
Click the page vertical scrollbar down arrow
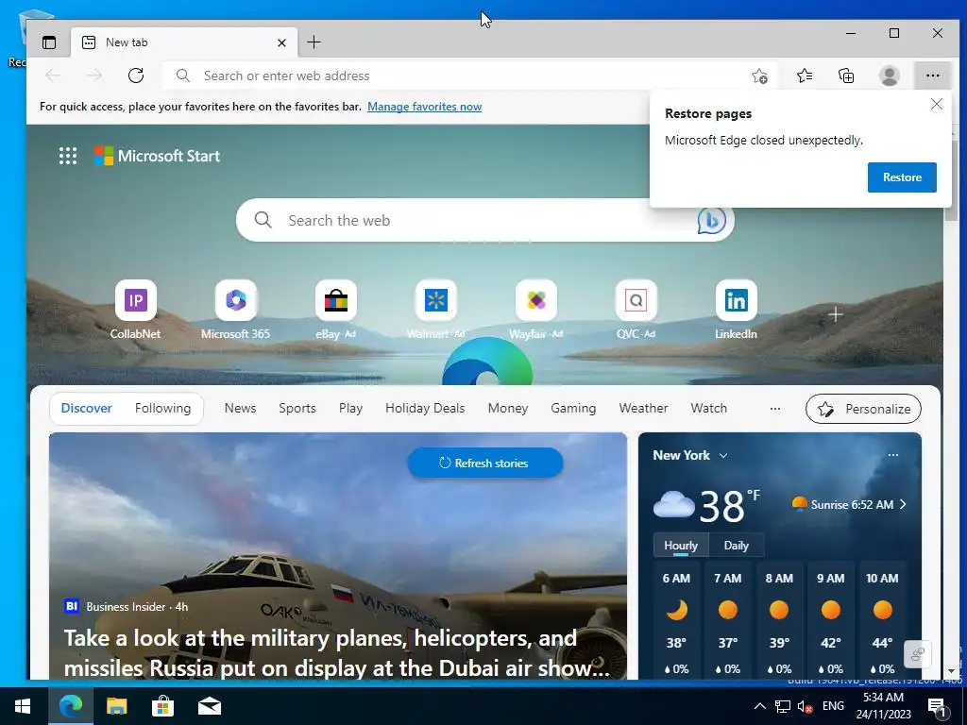pos(952,671)
